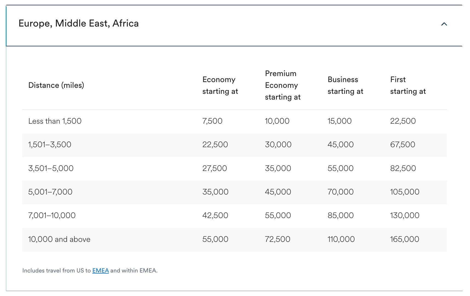Click the Business starting at header
The height and width of the screenshot is (296, 470).
pyautogui.click(x=345, y=85)
